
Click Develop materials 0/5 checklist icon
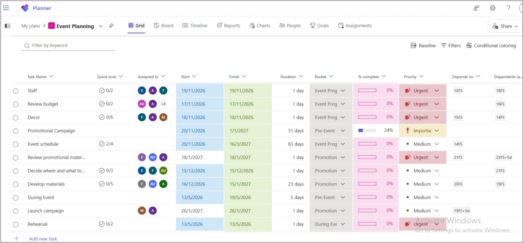[102, 184]
